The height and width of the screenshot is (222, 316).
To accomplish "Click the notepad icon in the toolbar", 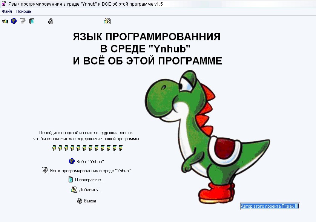I will point(32,21).
